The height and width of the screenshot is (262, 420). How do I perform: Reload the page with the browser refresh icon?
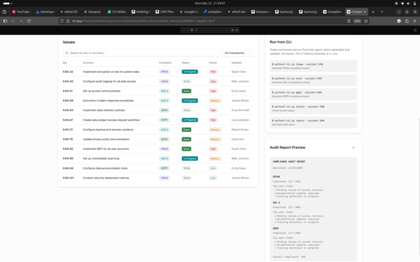pos(29,21)
